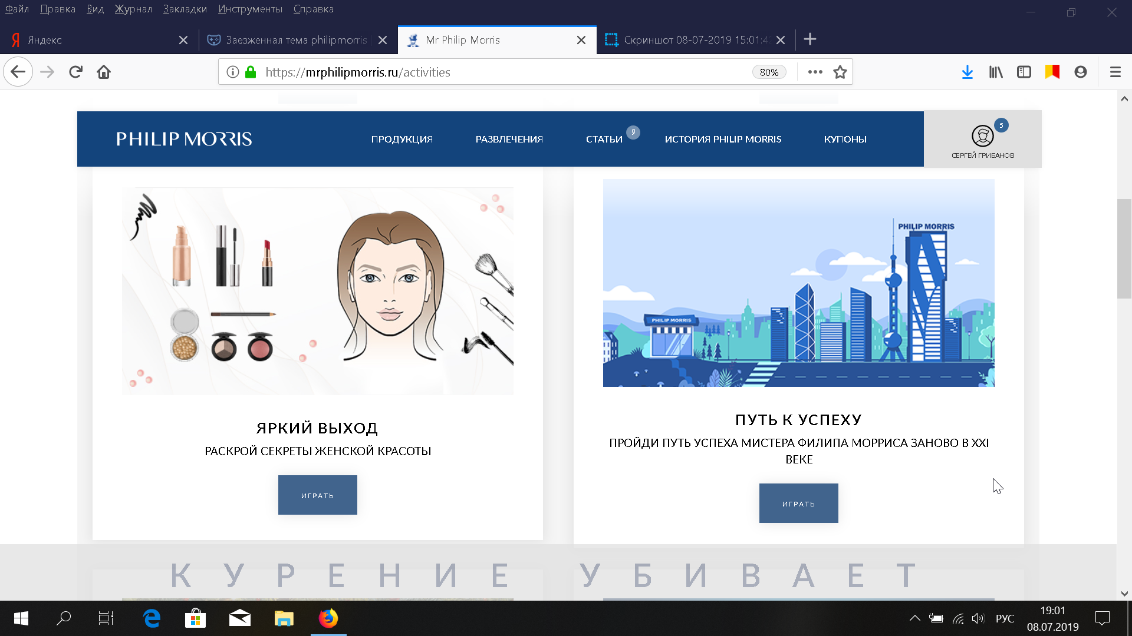The image size is (1132, 636).
Task: Open the downloads panel
Action: 968,72
